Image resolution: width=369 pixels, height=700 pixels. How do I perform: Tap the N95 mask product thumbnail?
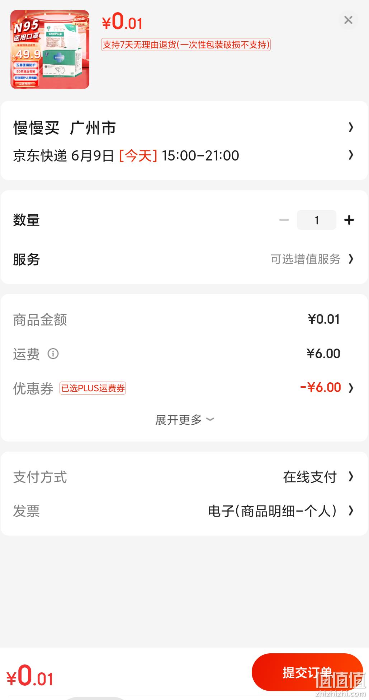coord(50,50)
